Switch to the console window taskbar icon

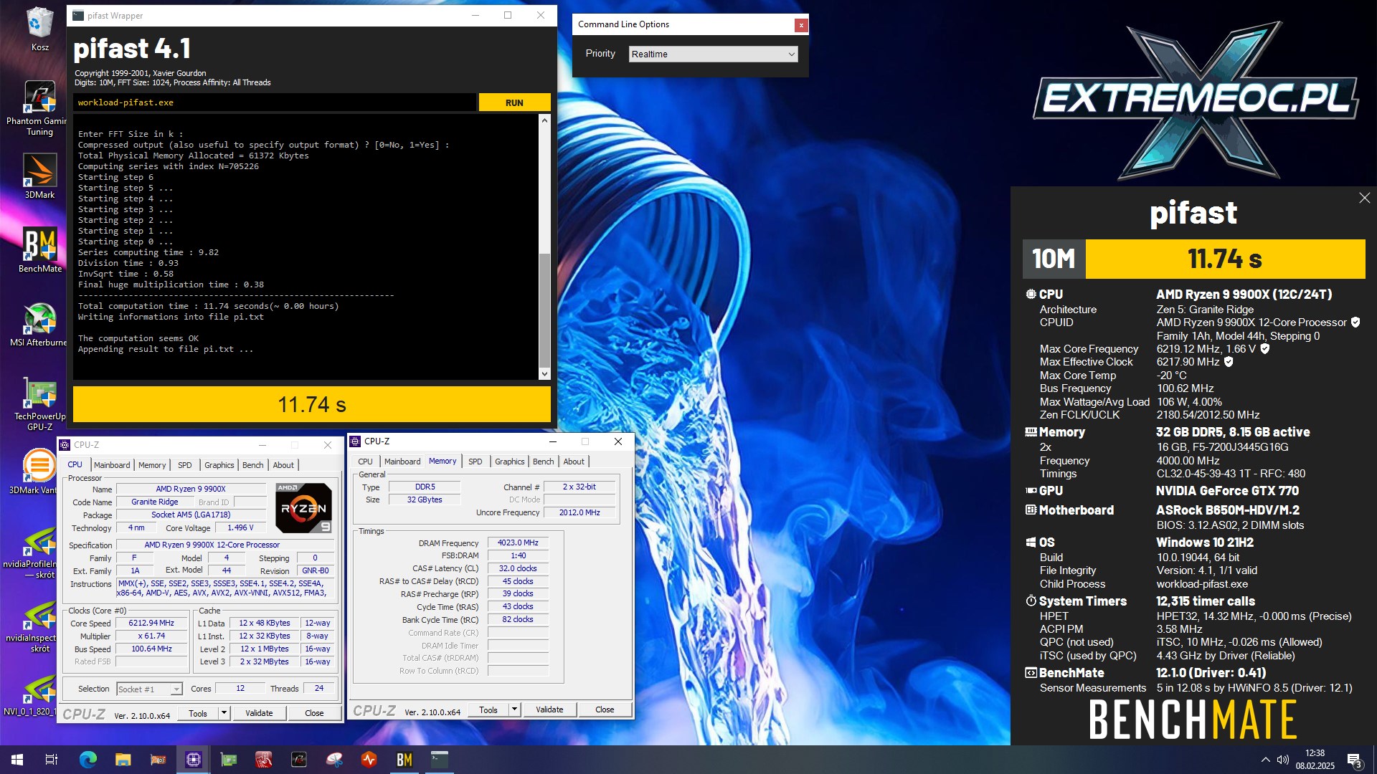tap(440, 760)
